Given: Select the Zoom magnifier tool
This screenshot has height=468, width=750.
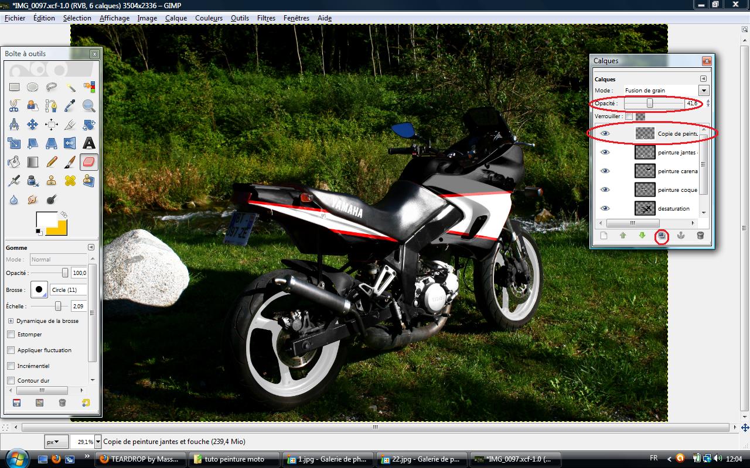Looking at the screenshot, I should 89,106.
